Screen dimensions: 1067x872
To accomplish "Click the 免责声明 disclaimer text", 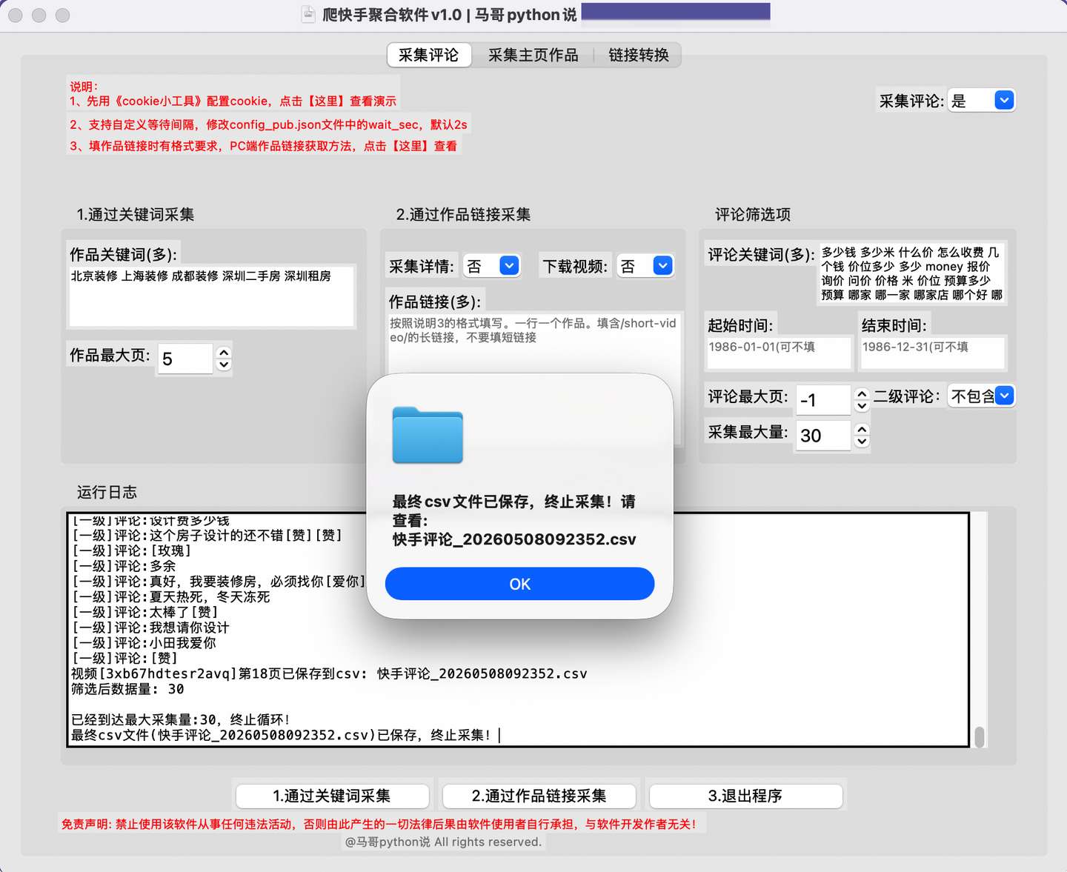I will coord(379,824).
